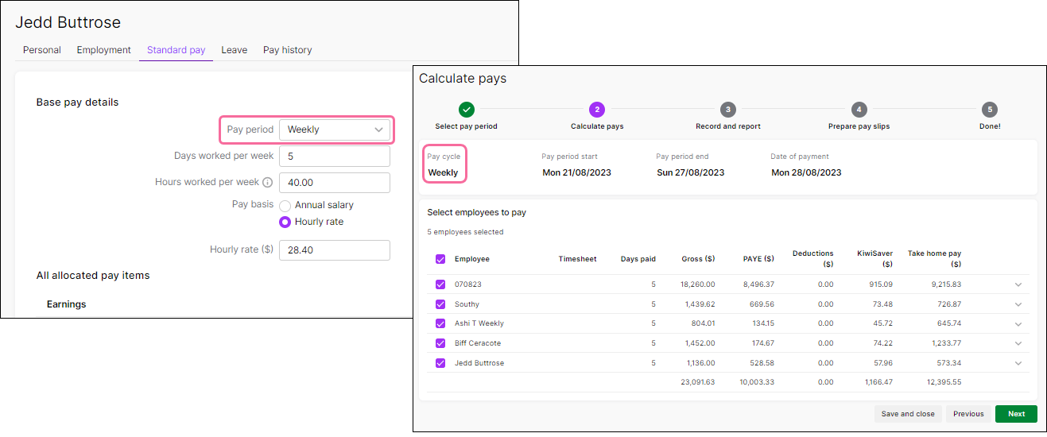Uncheck the select all employees checkbox
The width and height of the screenshot is (1047, 437).
[x=440, y=259]
